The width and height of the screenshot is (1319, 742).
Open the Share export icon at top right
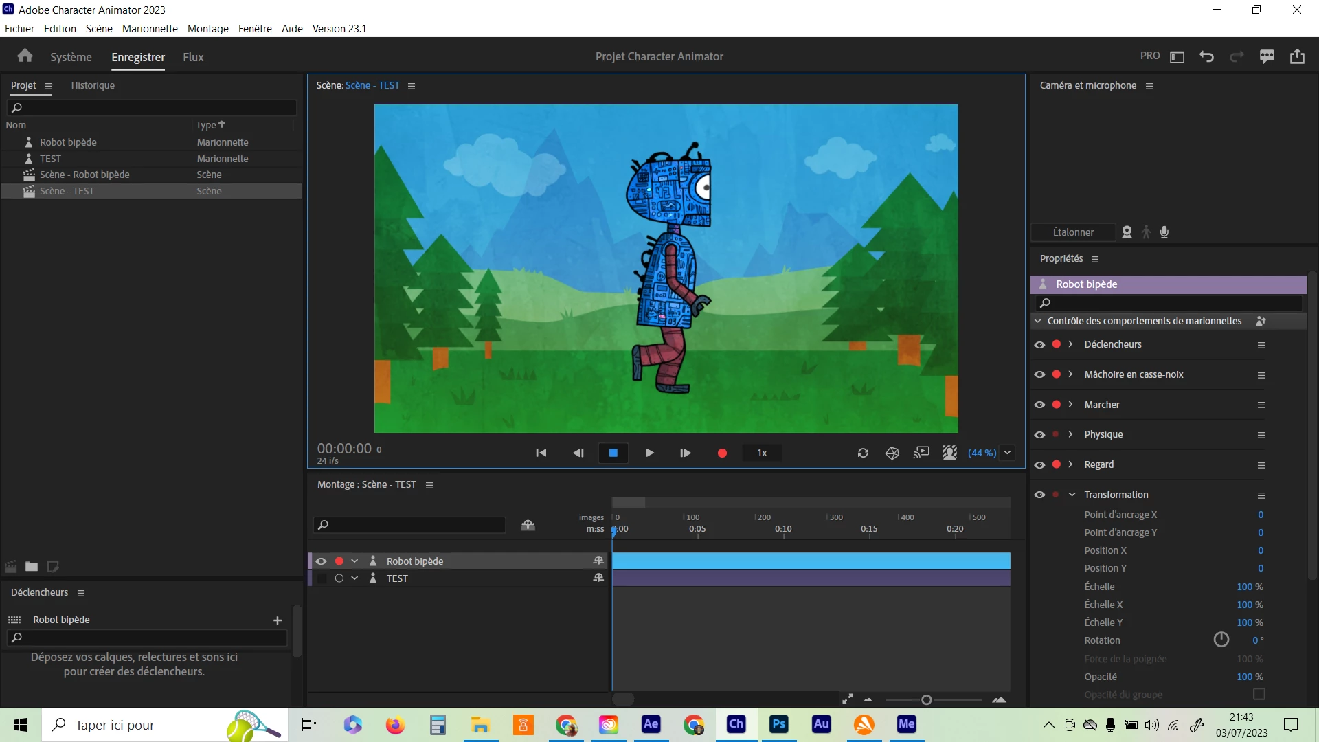[x=1297, y=56]
